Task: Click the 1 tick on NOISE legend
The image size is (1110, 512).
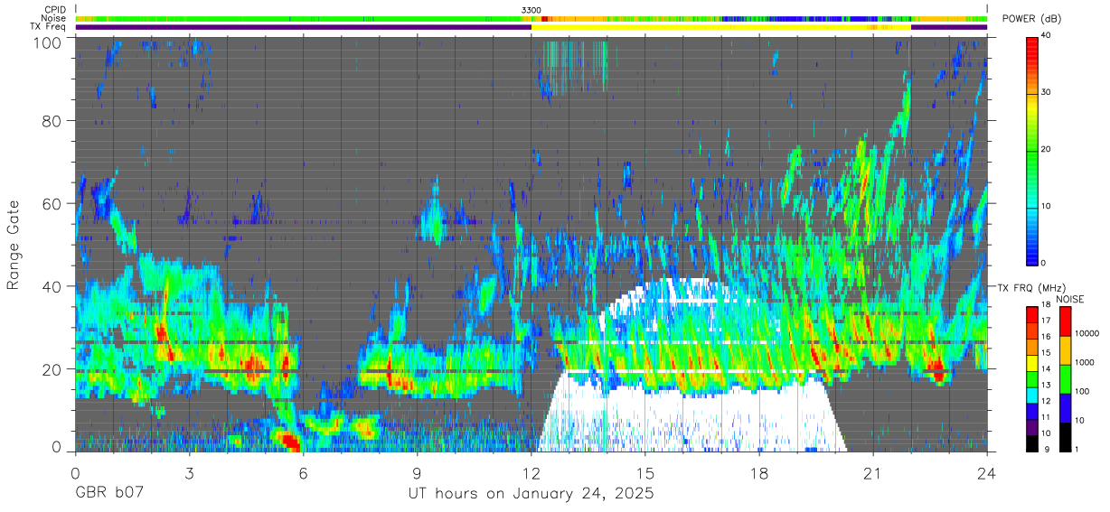Action: [1076, 449]
